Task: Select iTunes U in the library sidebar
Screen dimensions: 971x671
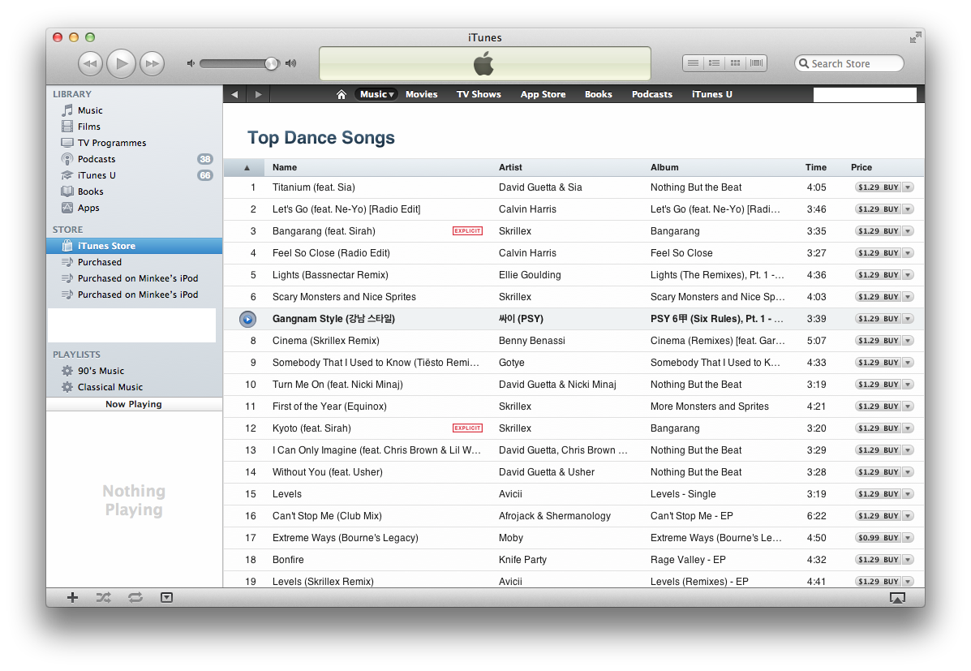Action: click(x=135, y=175)
